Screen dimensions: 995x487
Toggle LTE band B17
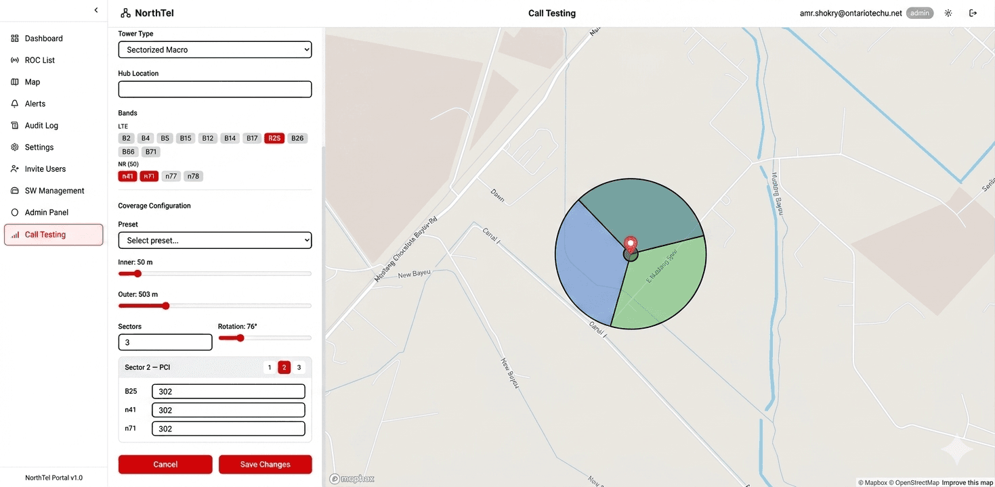pos(252,138)
